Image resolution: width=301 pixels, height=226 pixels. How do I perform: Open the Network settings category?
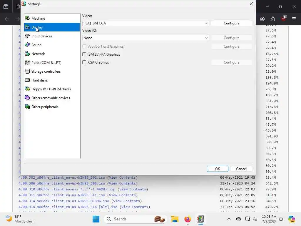[52, 54]
